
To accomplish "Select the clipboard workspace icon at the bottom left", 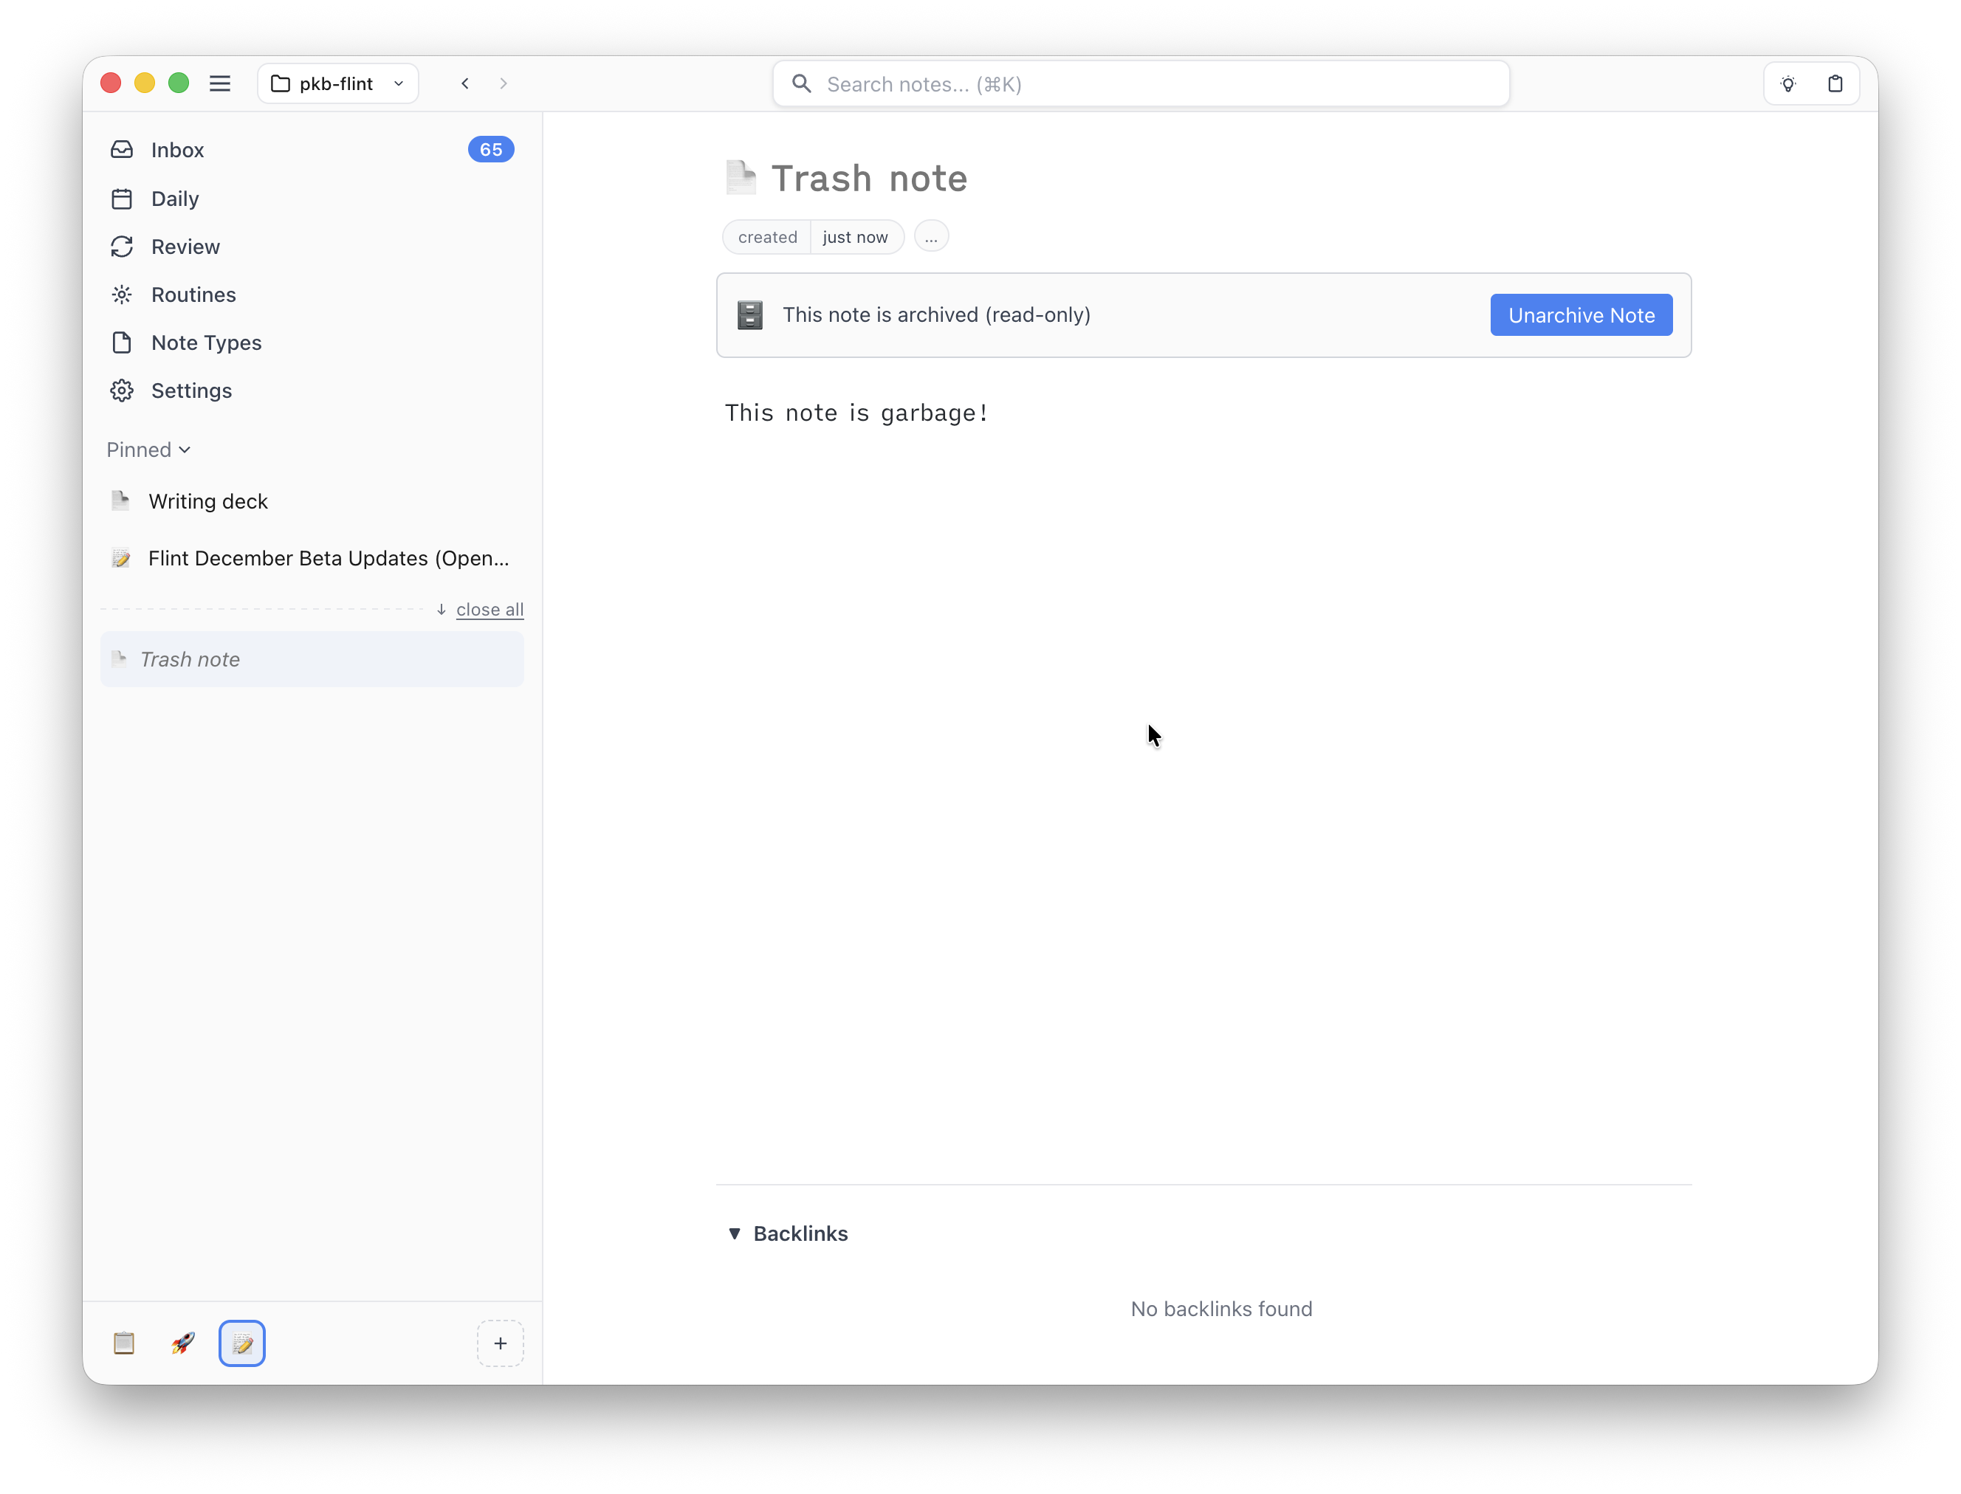I will click(125, 1343).
